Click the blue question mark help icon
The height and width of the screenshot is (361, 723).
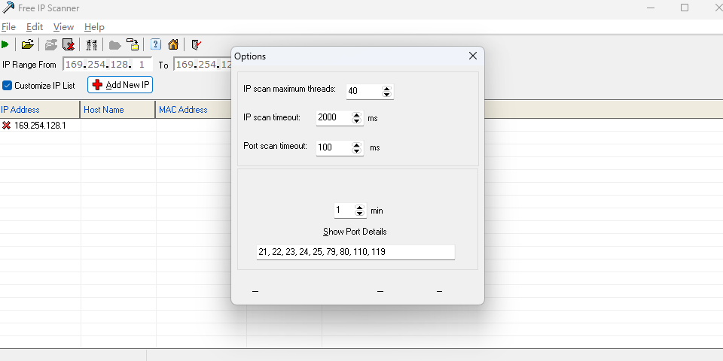[156, 44]
